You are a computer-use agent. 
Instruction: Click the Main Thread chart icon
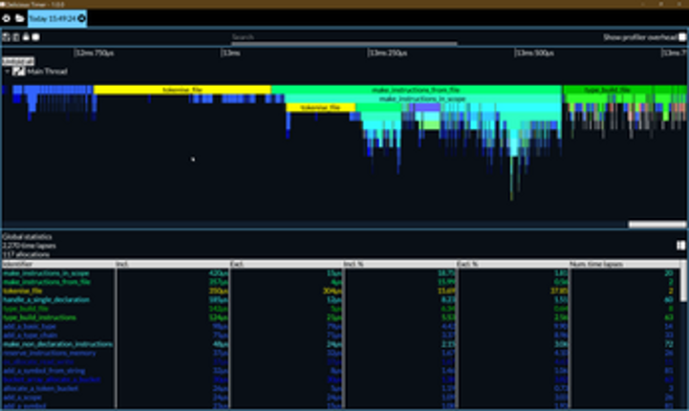point(19,71)
